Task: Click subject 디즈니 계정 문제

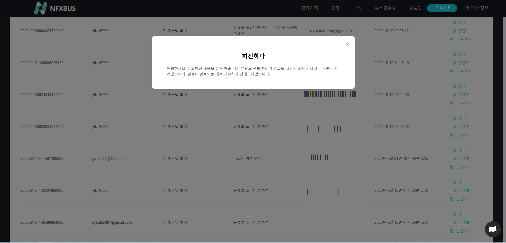Action: (x=247, y=158)
